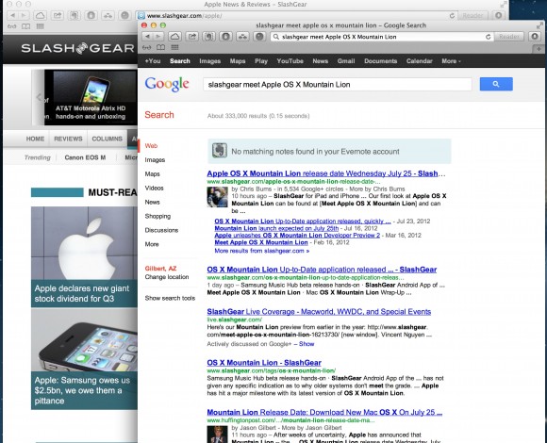Click the Google logo
This screenshot has width=547, height=443.
(x=167, y=84)
